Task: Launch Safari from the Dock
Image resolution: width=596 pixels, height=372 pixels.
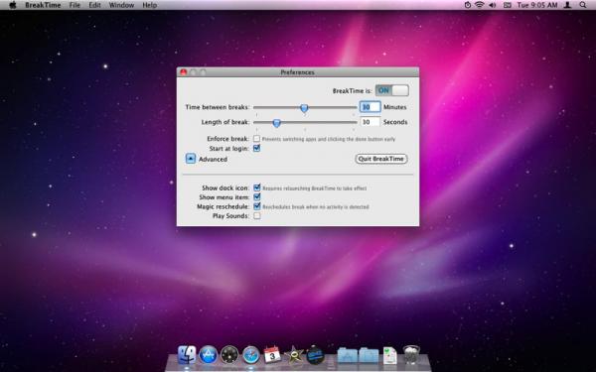Action: click(251, 355)
